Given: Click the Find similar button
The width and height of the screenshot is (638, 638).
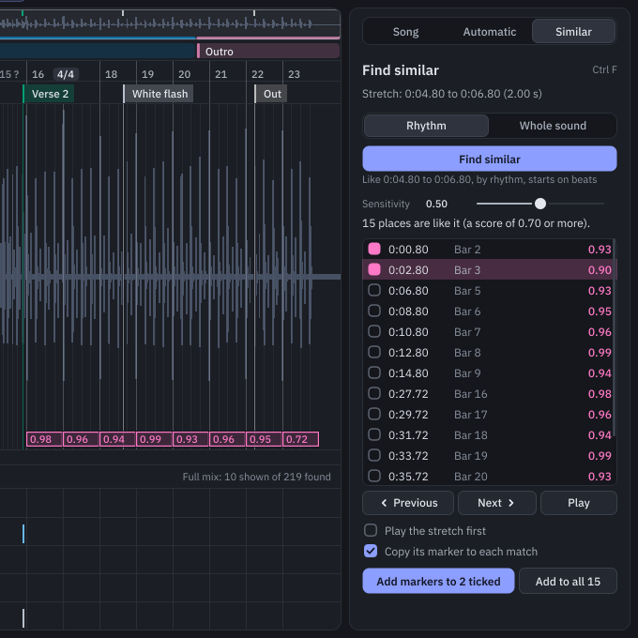Looking at the screenshot, I should click(x=490, y=159).
